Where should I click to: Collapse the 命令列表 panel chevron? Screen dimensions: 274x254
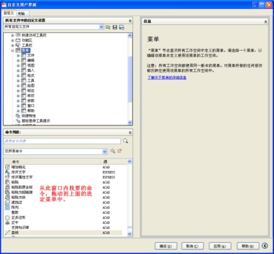(130, 132)
